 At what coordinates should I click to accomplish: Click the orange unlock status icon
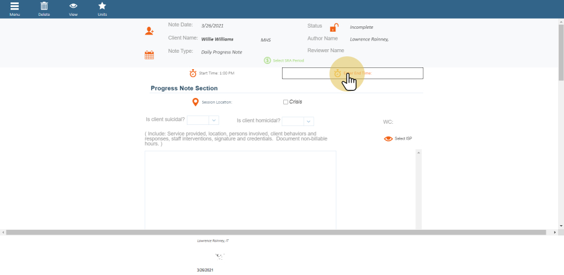click(x=334, y=28)
